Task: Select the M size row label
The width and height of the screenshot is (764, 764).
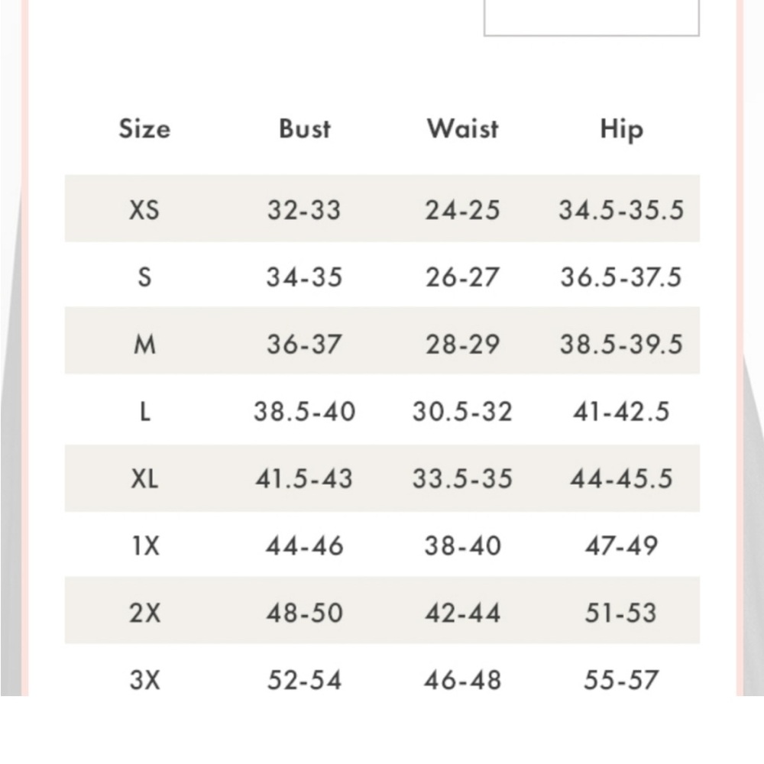Action: (x=144, y=345)
